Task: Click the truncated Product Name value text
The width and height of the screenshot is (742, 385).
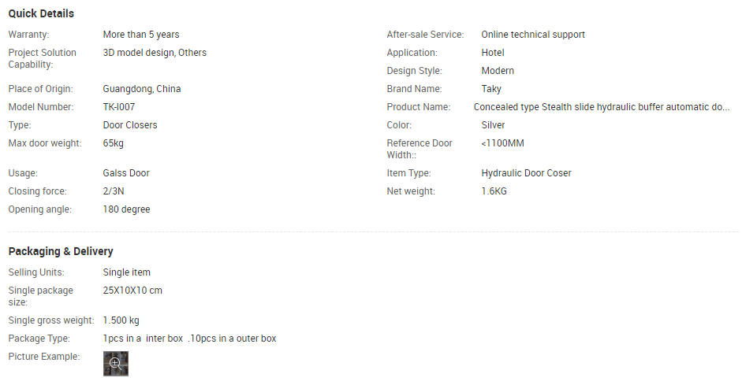Action: pos(601,107)
